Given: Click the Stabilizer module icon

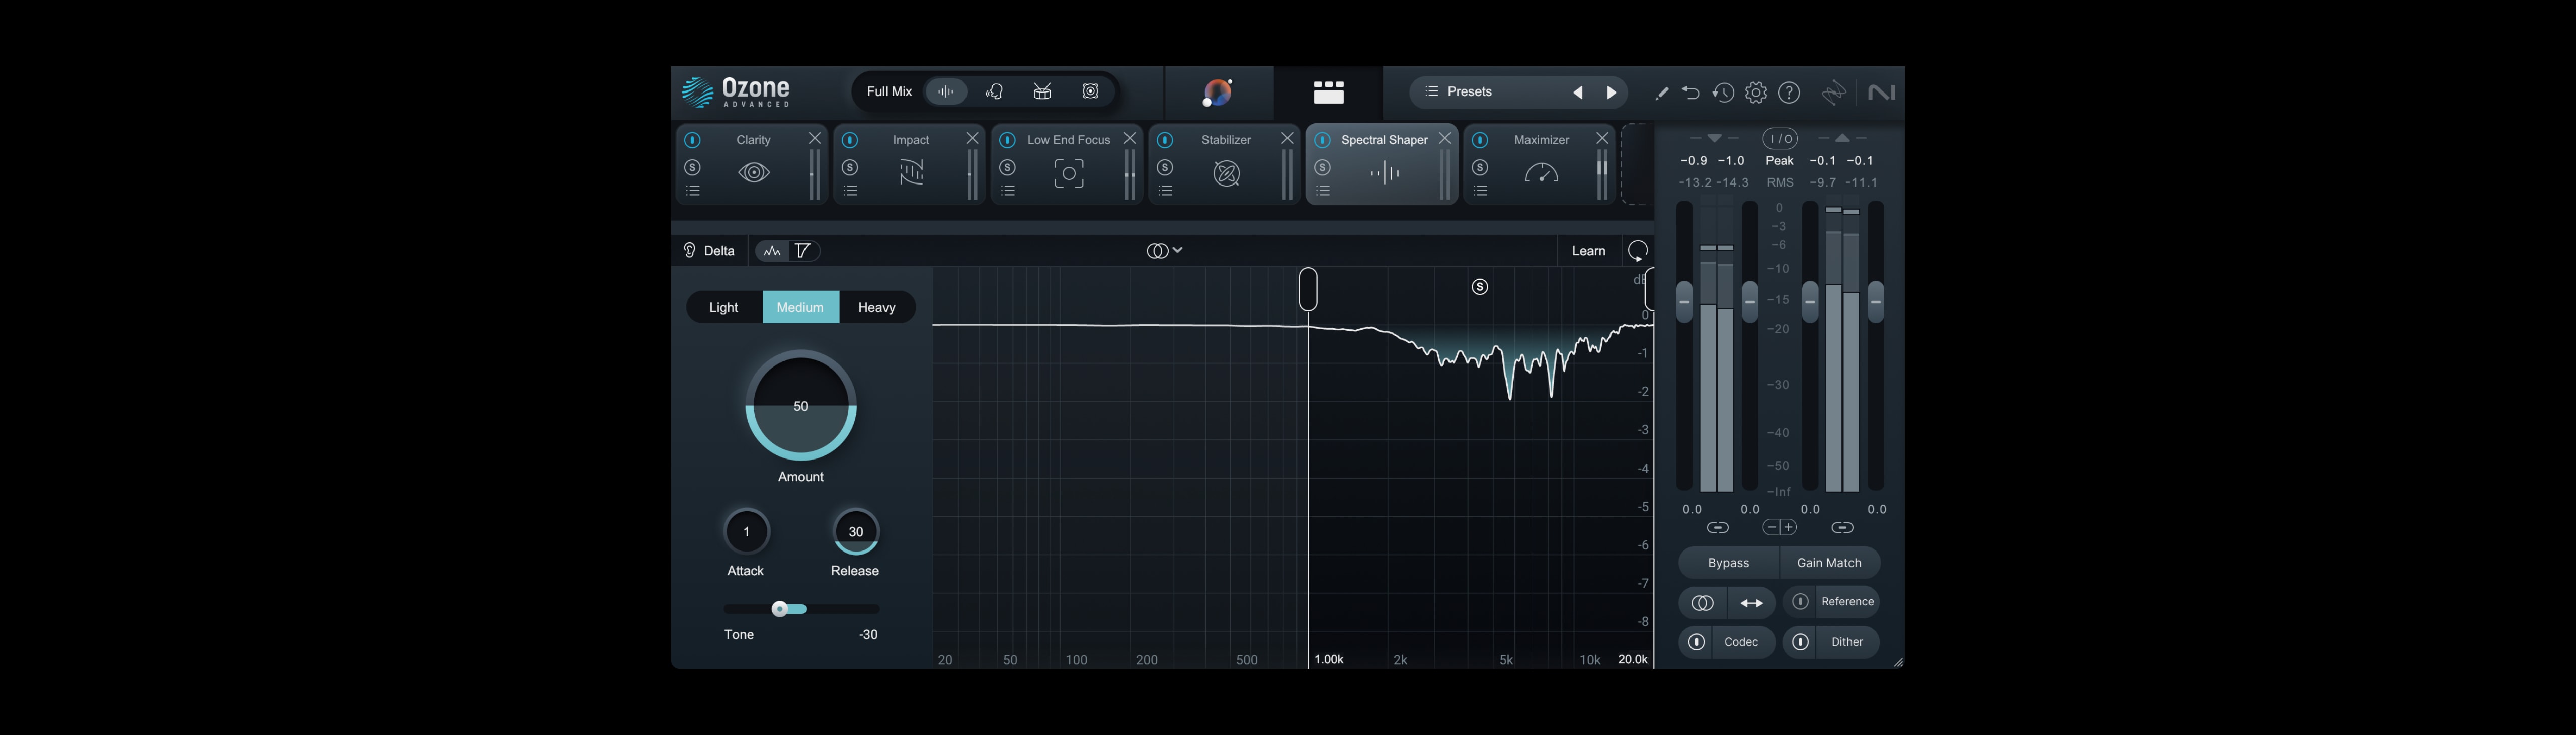Looking at the screenshot, I should [1226, 174].
